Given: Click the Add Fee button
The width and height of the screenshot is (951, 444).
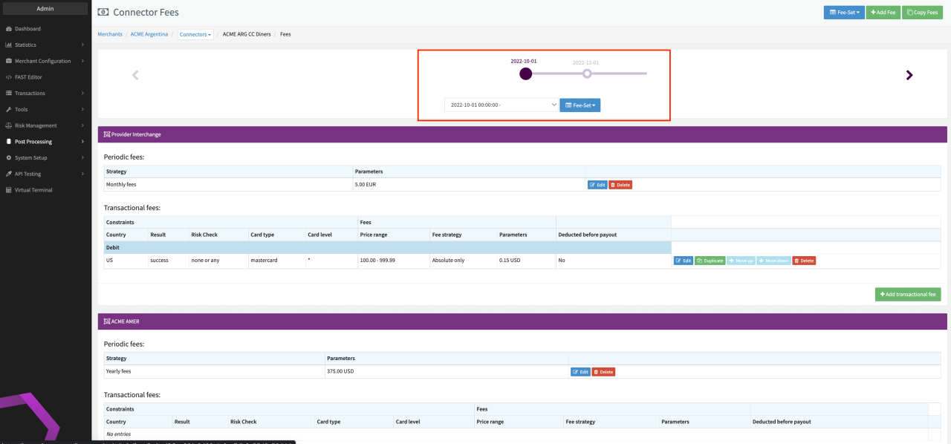Looking at the screenshot, I should coord(883,13).
